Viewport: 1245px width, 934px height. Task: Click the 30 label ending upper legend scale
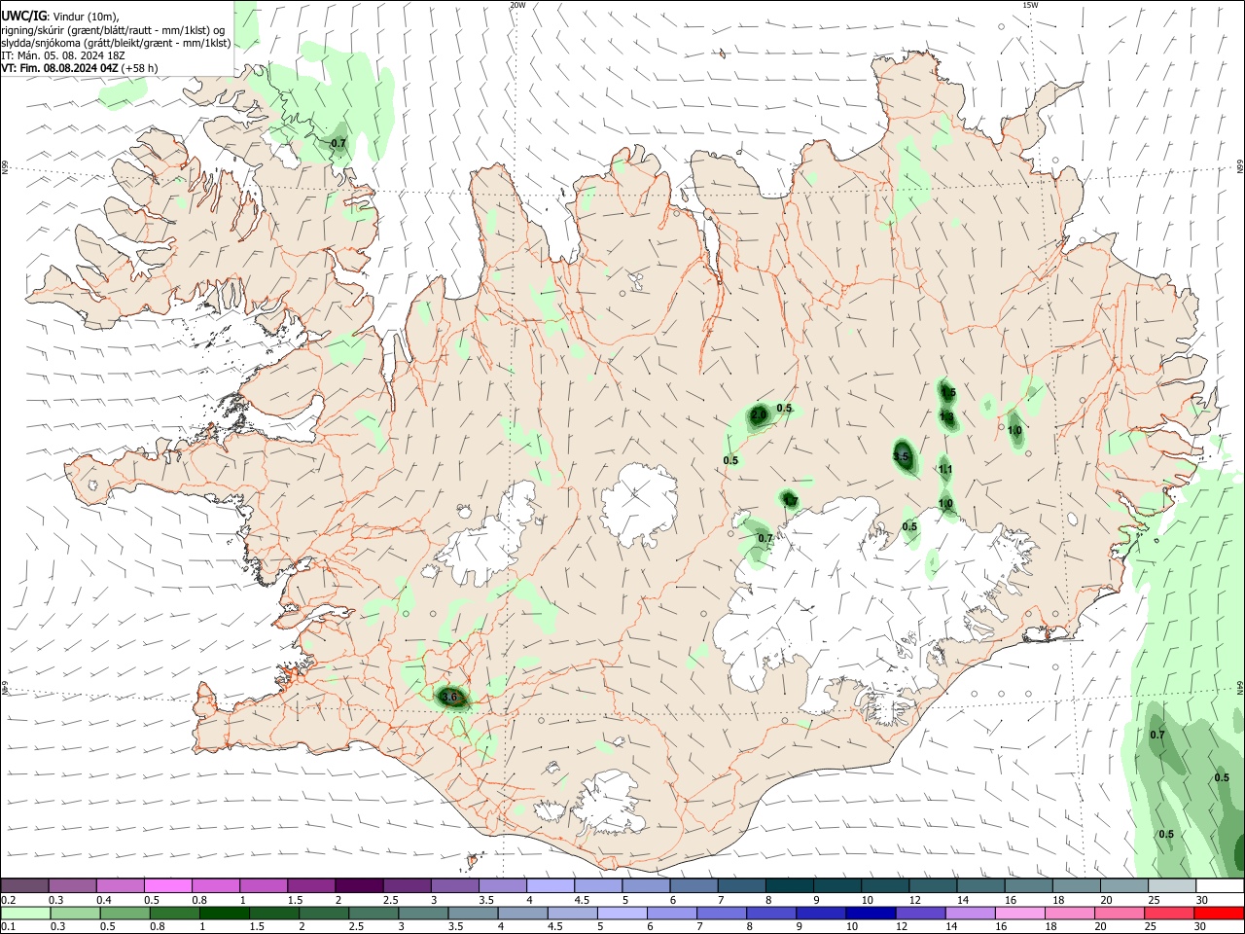pyautogui.click(x=1202, y=900)
